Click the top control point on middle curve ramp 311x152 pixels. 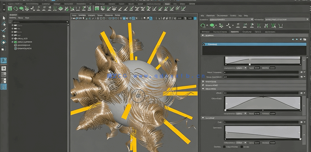point(263,97)
